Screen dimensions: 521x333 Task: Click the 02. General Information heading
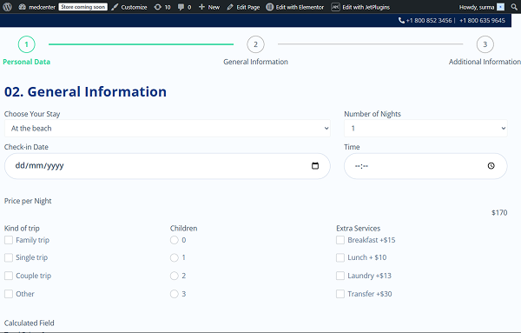tap(85, 92)
